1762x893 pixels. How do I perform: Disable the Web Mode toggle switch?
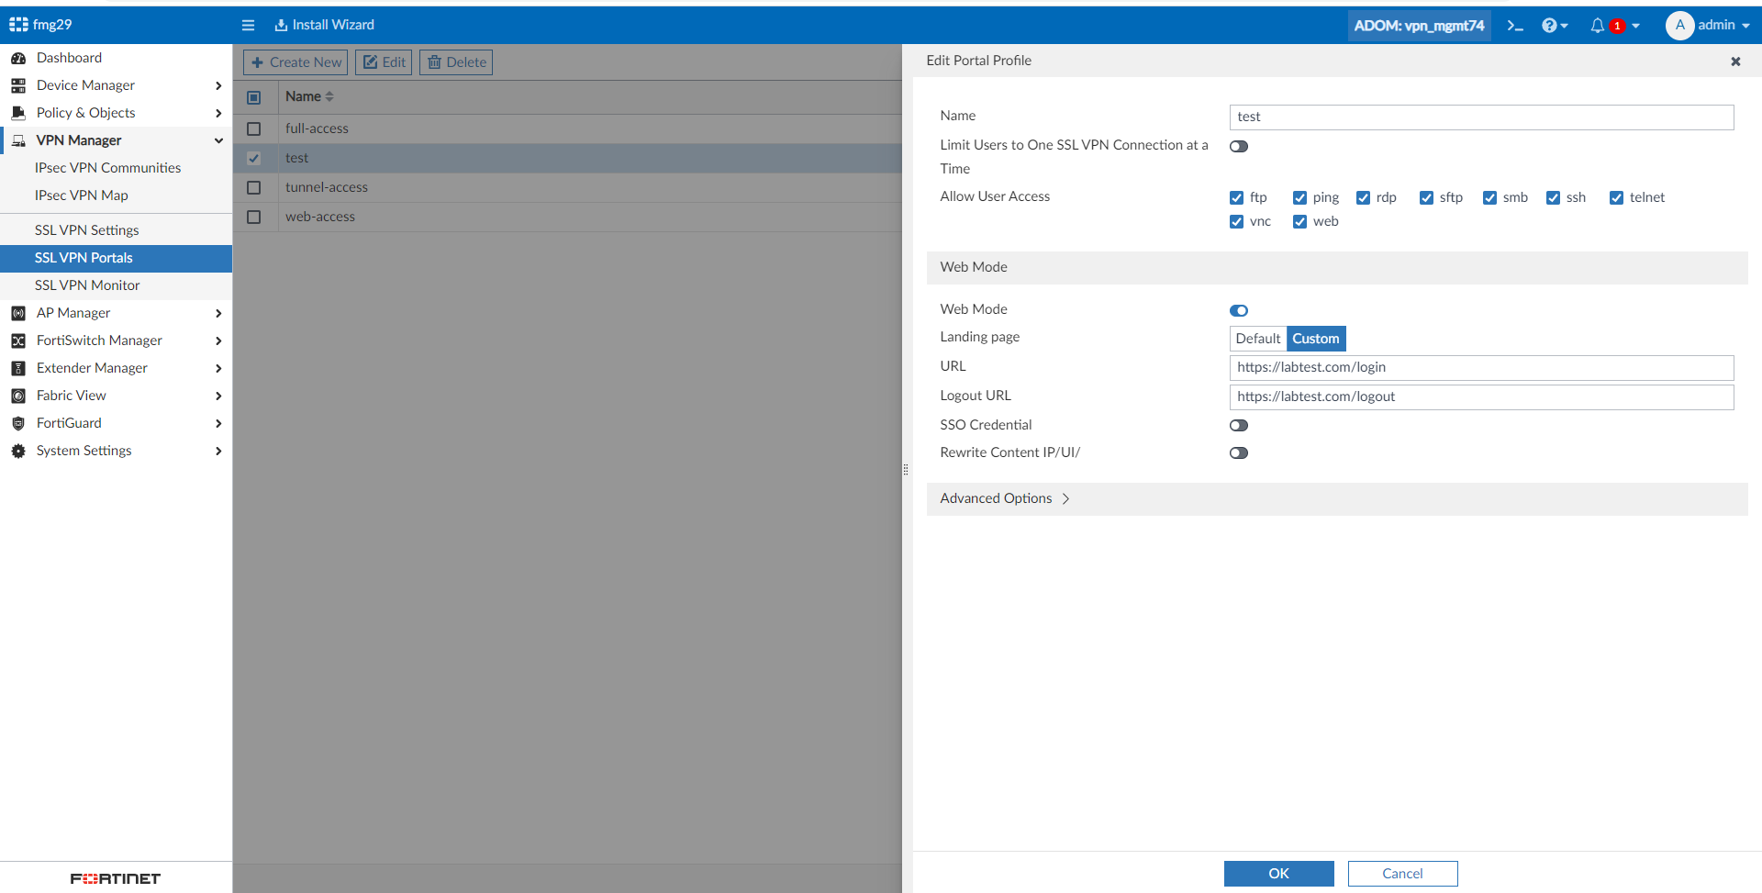[1239, 310]
